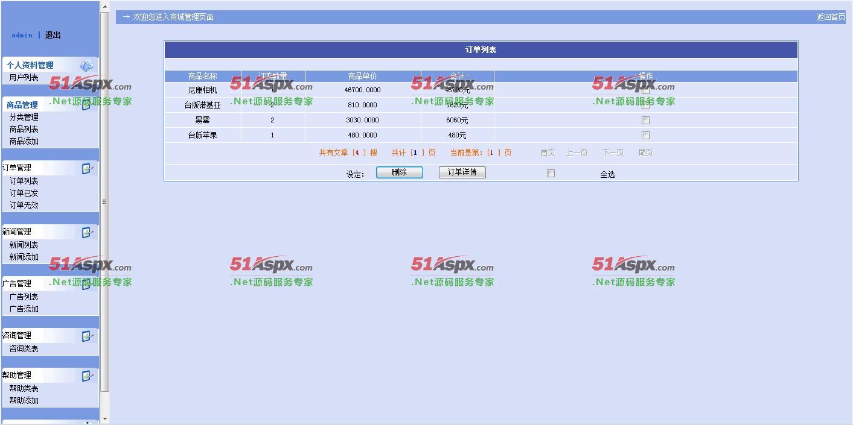The height and width of the screenshot is (425, 853).
Task: Open 帮助添加 in sidebar
Action: 24,400
